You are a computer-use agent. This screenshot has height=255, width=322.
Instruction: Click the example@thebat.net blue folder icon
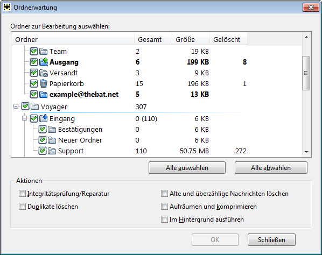click(x=44, y=94)
